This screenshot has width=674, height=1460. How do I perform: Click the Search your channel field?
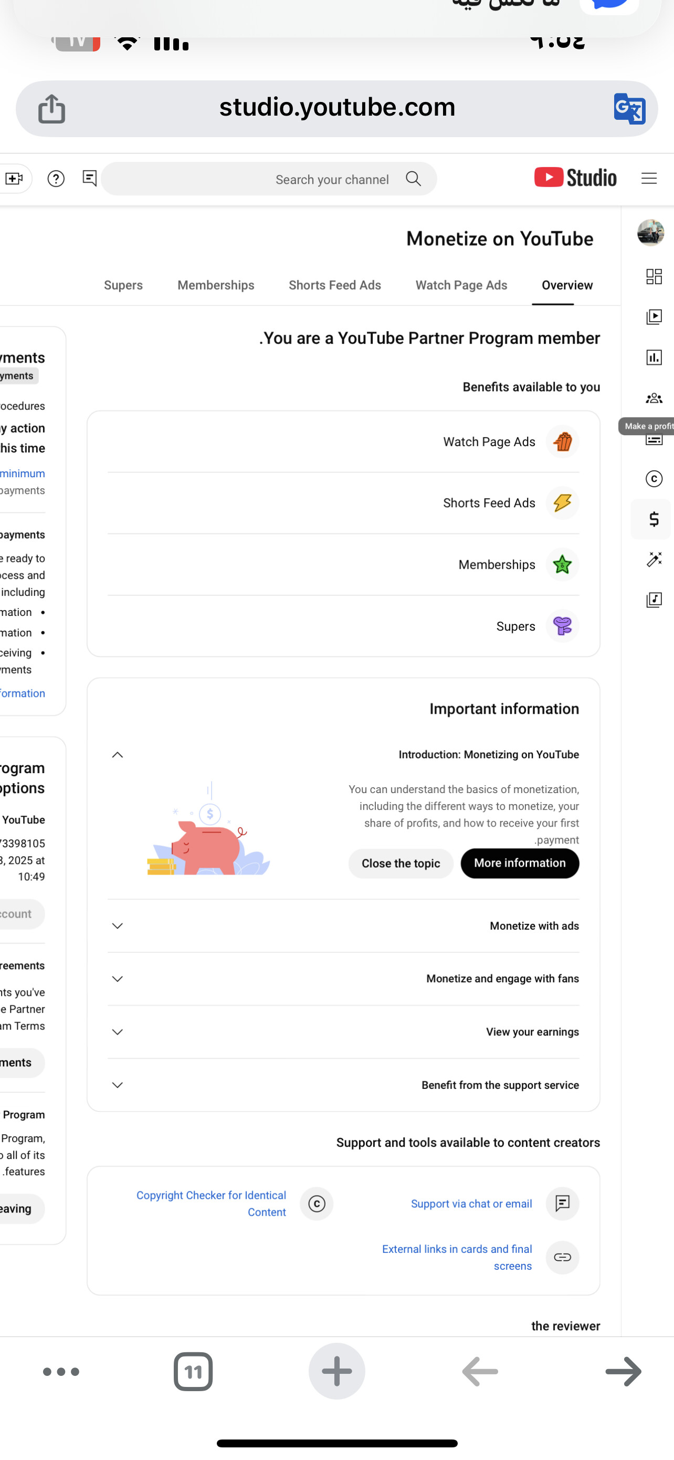269,179
